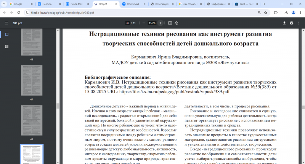
Task: Click the 150% zoom level field
Action: click(x=152, y=23)
